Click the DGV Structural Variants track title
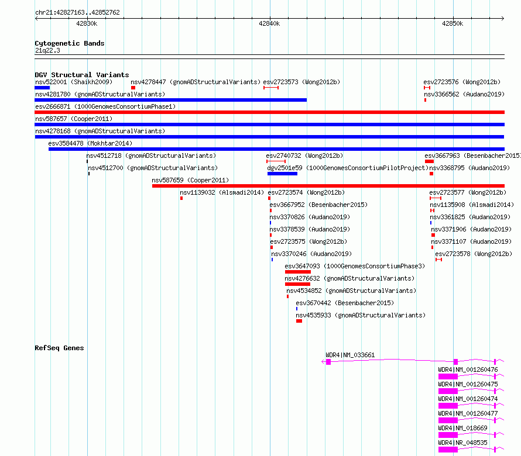Viewport: 521px width, 456px height. pos(82,75)
